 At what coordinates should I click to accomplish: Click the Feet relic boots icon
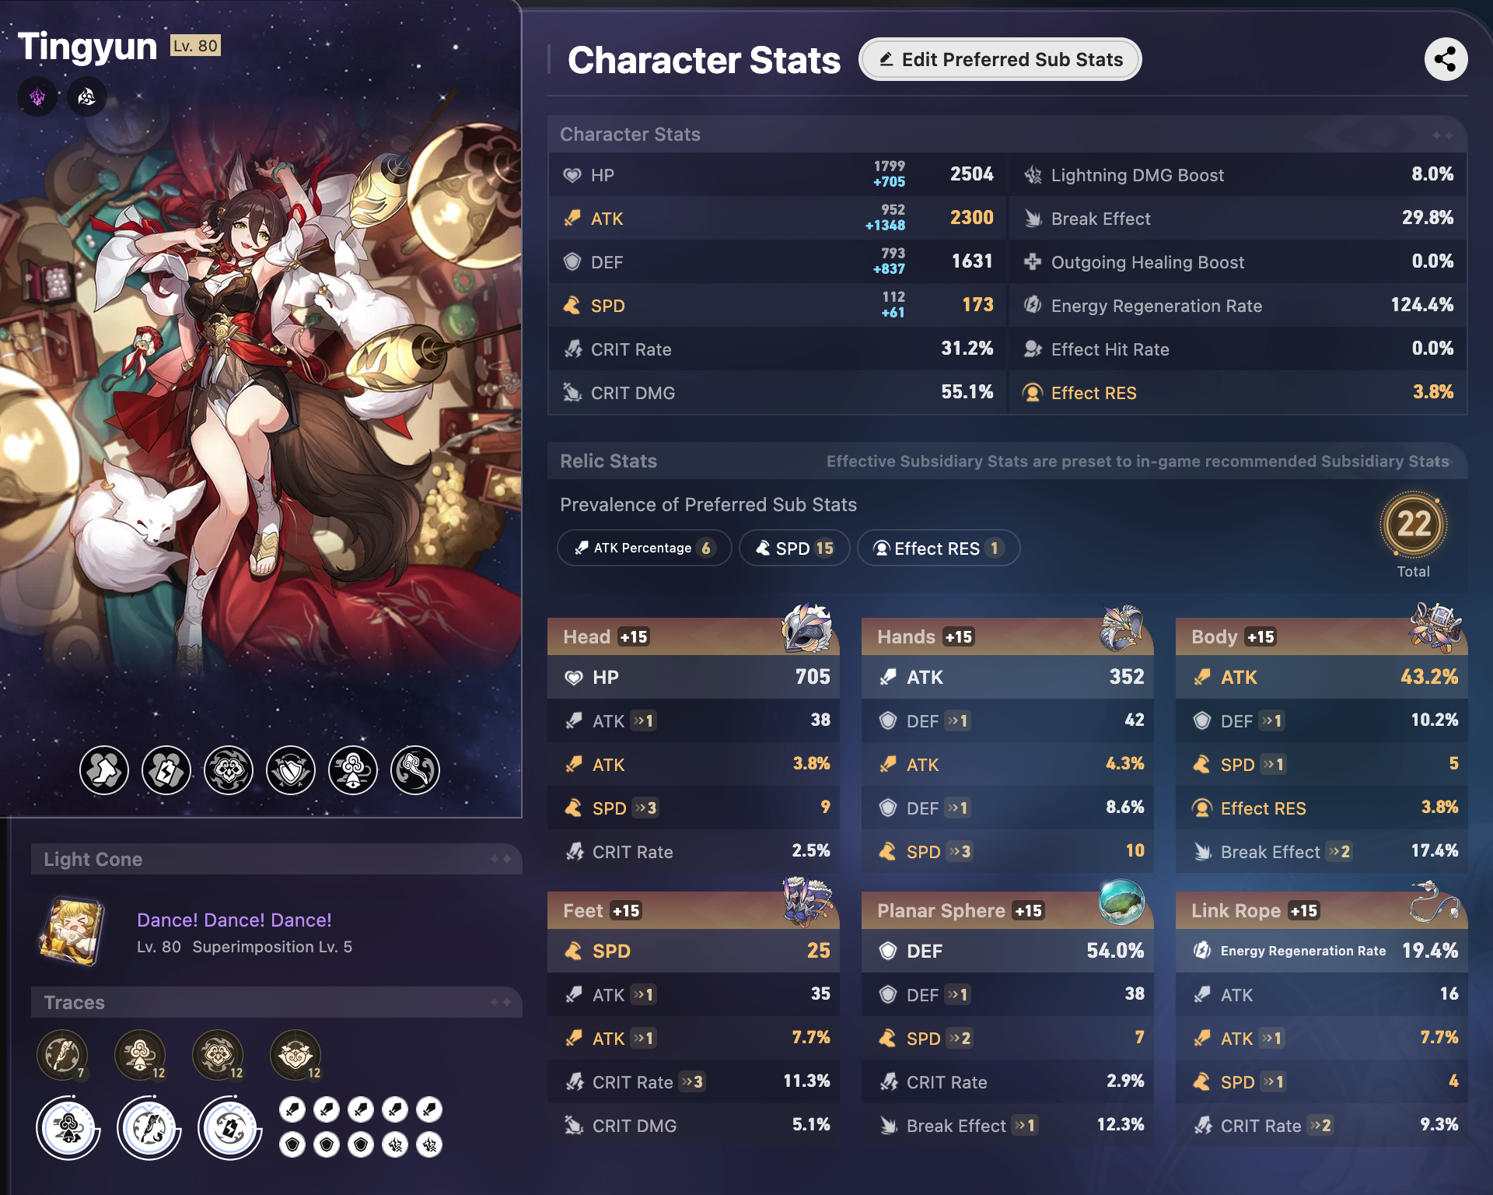tap(807, 902)
